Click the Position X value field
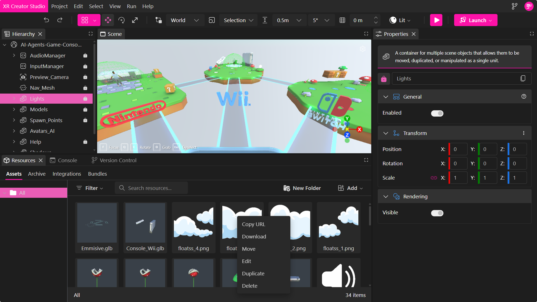The image size is (537, 302). pyautogui.click(x=458, y=149)
